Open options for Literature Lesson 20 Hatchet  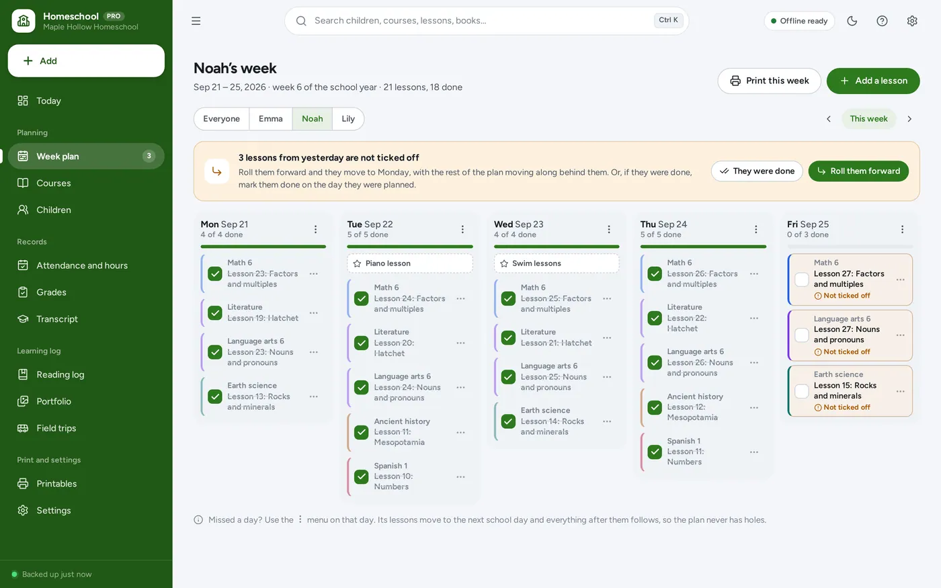pos(460,343)
